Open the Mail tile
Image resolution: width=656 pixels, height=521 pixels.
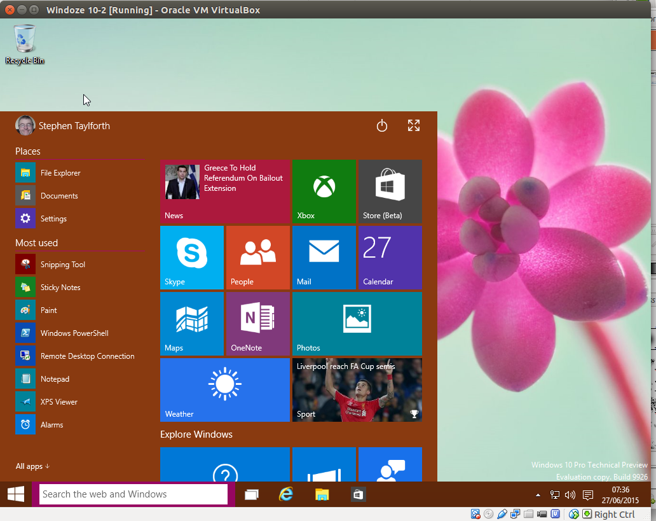(x=324, y=257)
